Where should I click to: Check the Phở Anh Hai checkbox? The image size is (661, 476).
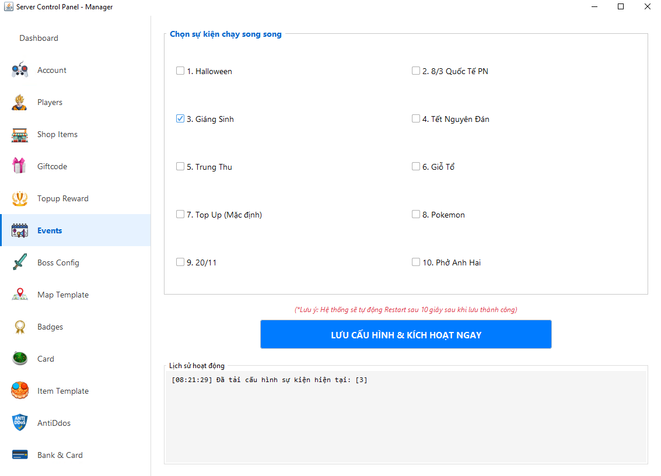(415, 262)
